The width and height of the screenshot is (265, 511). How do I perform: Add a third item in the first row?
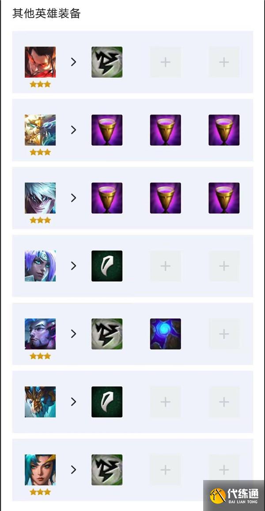pos(224,62)
